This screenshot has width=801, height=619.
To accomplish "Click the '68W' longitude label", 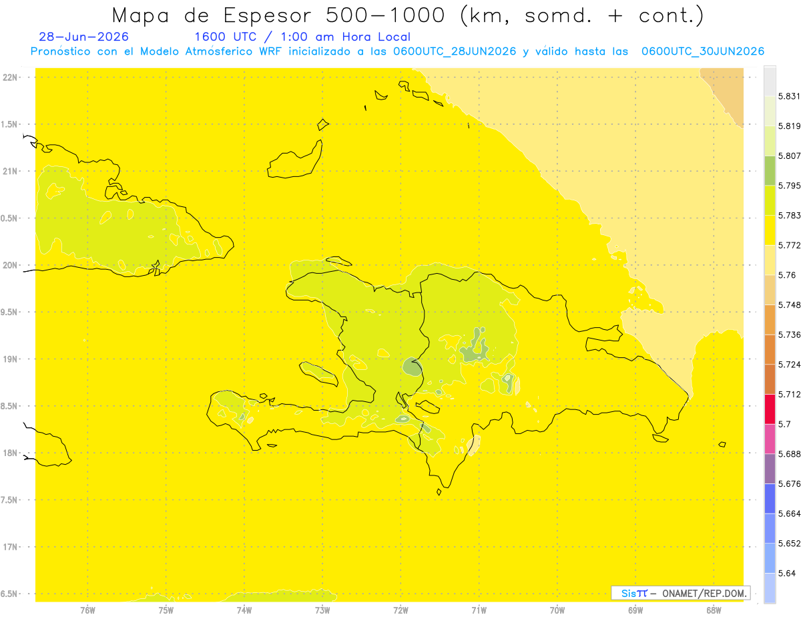I will pos(714,610).
